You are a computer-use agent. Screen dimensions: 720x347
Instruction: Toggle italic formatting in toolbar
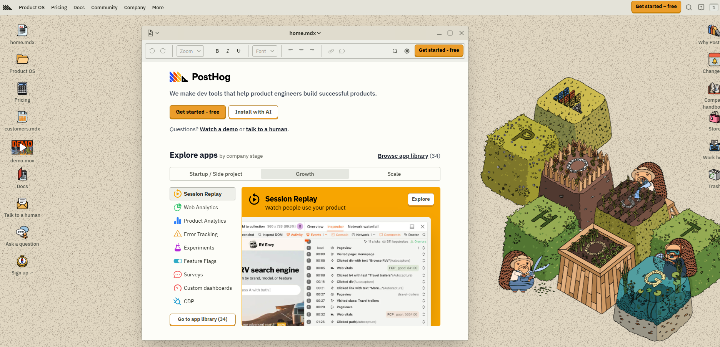click(228, 51)
